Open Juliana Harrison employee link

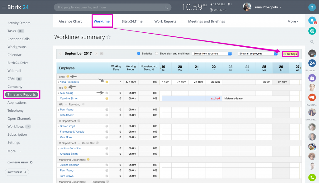(69, 165)
